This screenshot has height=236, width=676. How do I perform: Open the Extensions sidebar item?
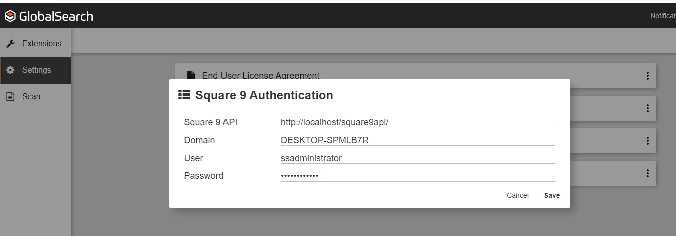click(41, 44)
